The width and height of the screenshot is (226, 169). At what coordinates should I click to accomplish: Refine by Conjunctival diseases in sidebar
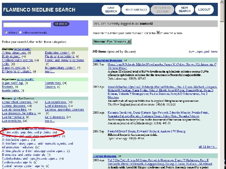coord(17,102)
